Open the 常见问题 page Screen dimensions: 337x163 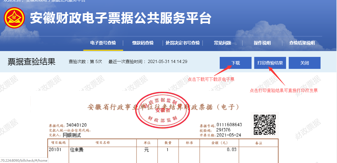point(222,43)
